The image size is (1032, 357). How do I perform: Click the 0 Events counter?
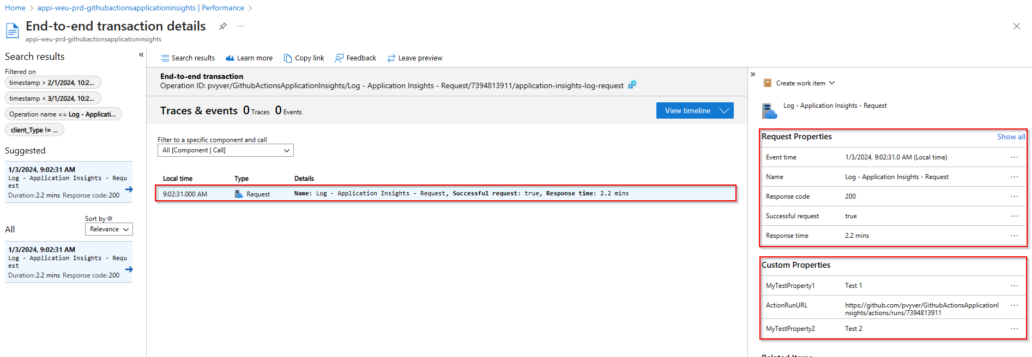click(288, 110)
